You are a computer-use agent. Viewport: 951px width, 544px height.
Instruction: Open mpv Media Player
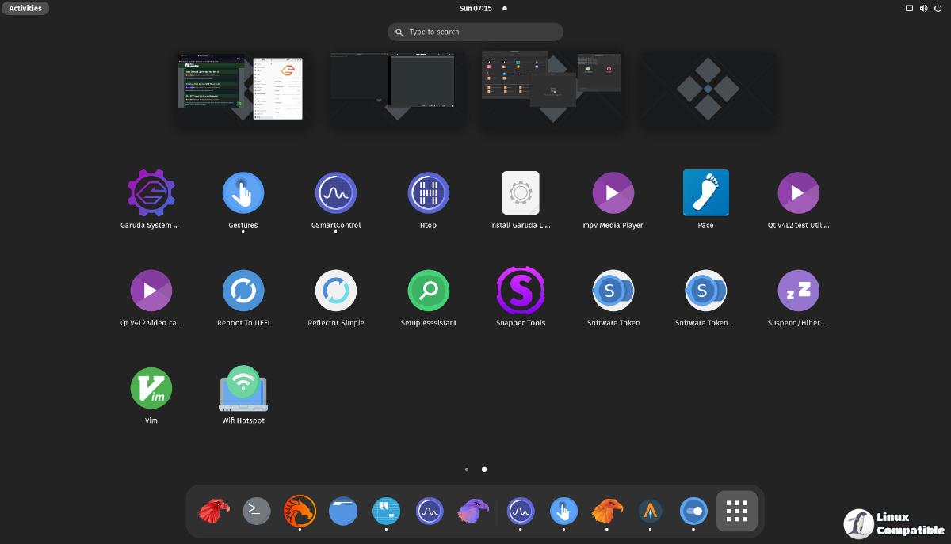coord(613,193)
